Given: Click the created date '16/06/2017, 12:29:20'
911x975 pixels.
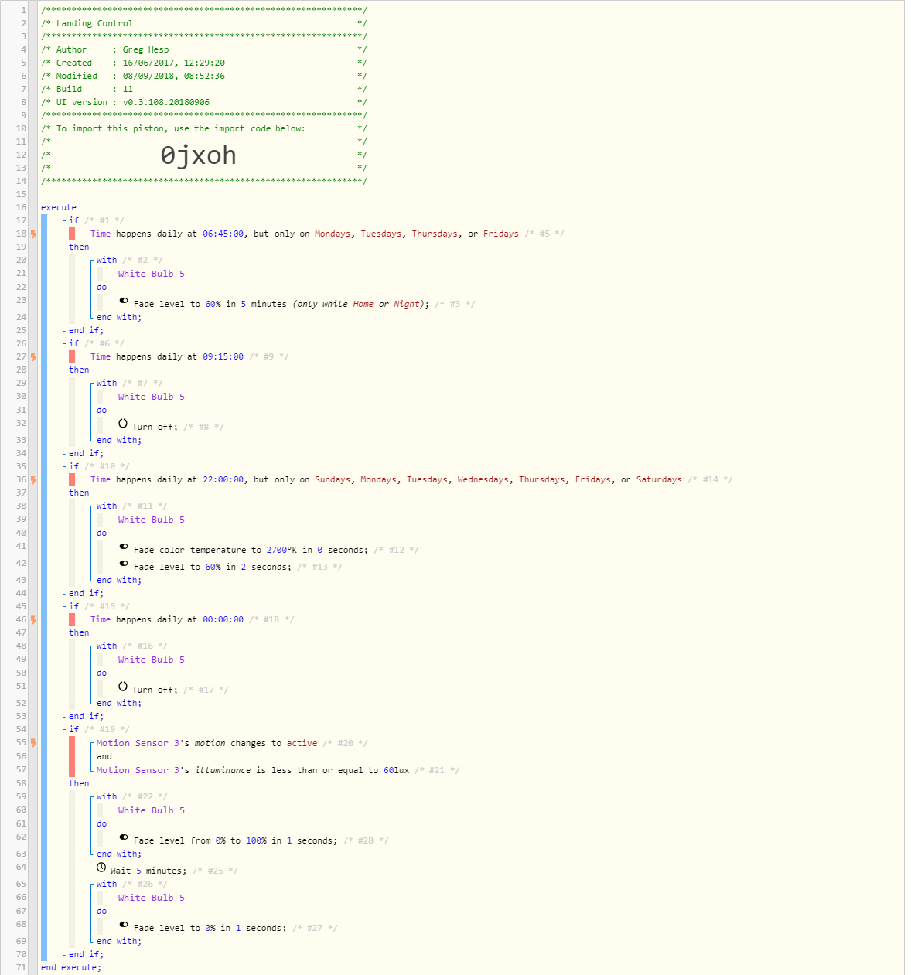Looking at the screenshot, I should (174, 63).
